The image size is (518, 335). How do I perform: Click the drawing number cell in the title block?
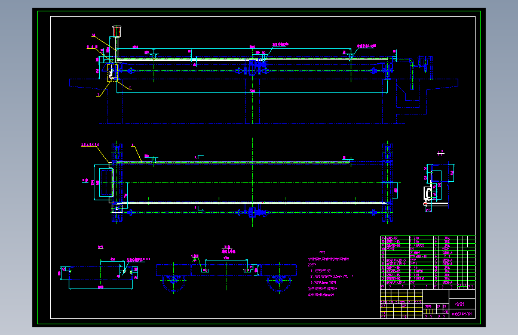click(462, 314)
